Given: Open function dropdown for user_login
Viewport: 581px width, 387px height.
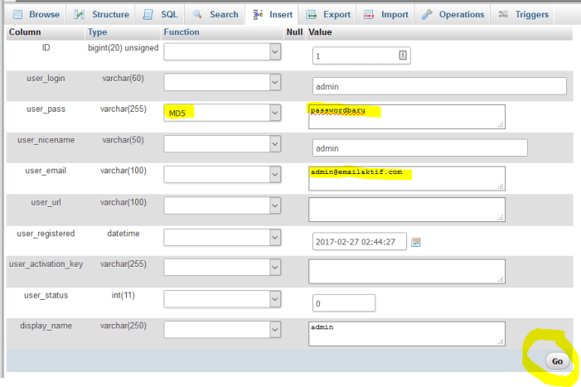Looking at the screenshot, I should point(222,82).
